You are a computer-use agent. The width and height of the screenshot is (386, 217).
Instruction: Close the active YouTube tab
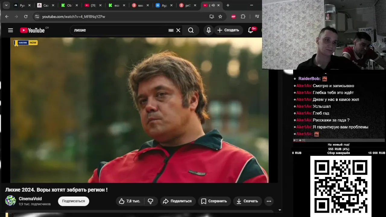(218, 5)
